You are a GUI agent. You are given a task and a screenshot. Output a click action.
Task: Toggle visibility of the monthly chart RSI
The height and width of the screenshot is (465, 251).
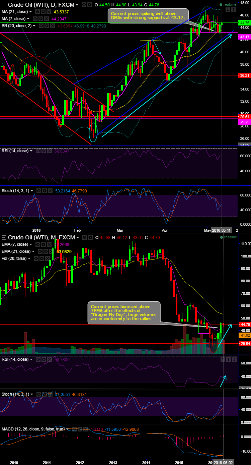coord(38,359)
